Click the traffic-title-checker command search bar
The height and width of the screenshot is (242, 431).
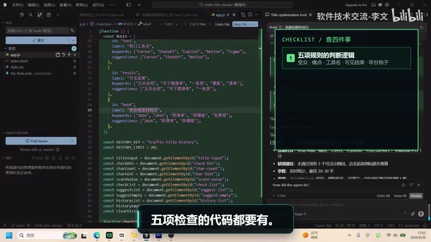(222, 5)
